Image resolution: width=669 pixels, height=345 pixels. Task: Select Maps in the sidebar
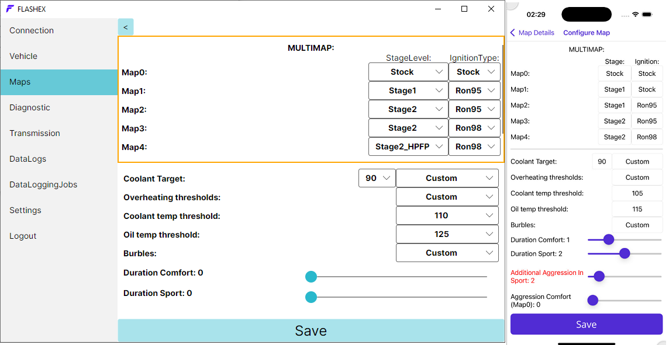(59, 82)
